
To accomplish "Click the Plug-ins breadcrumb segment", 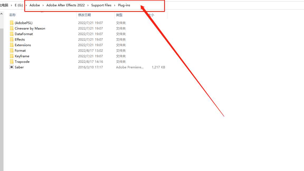I will click(124, 5).
